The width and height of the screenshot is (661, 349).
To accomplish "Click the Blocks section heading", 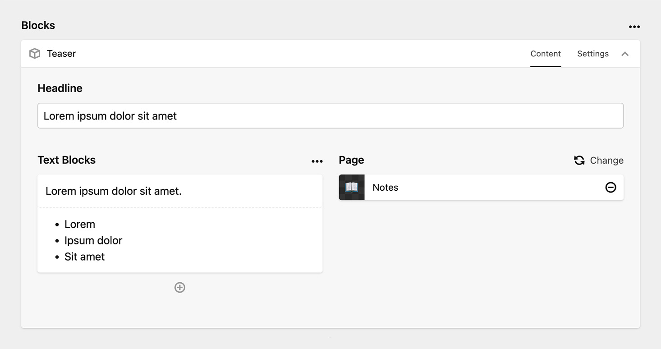I will [x=38, y=25].
